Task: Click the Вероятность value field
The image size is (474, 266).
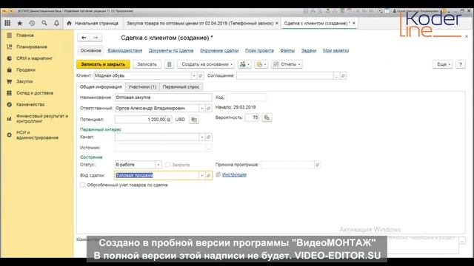Action: click(x=252, y=117)
